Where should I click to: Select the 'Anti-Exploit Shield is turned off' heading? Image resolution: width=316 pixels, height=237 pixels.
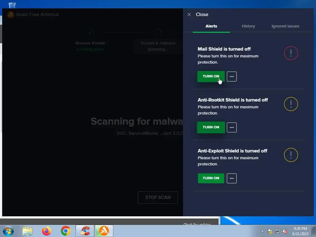click(232, 151)
